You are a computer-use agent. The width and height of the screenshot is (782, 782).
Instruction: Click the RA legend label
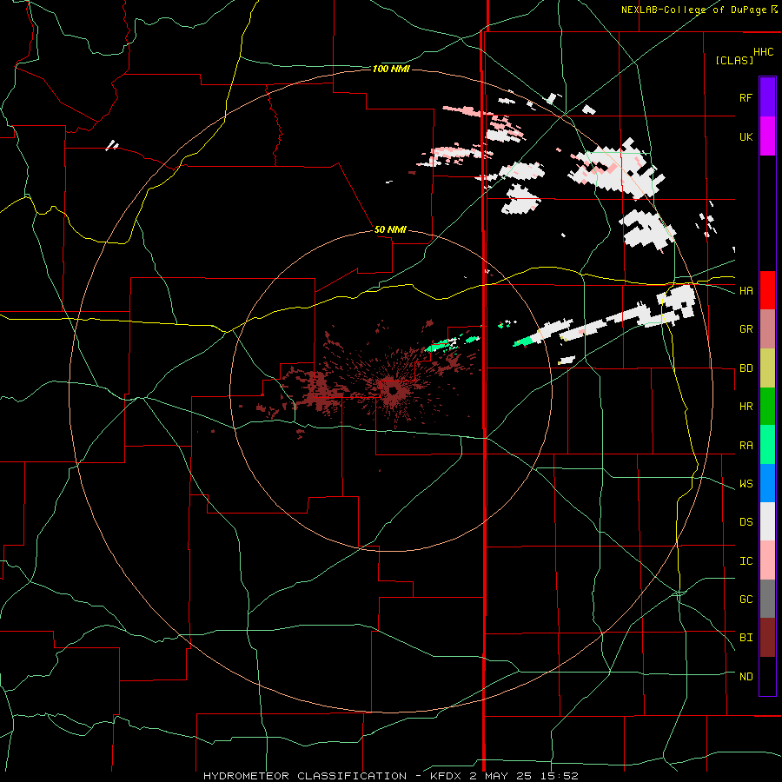coord(746,445)
